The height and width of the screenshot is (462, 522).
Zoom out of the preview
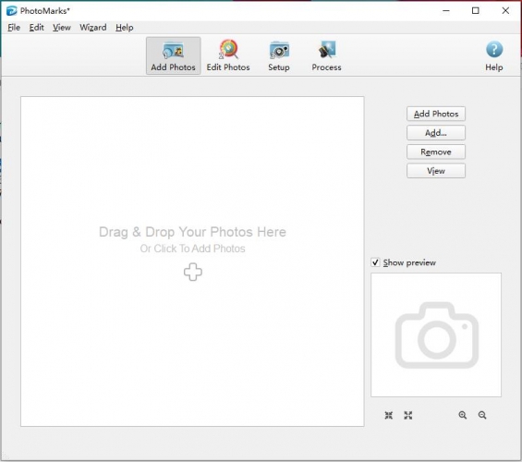pyautogui.click(x=482, y=415)
